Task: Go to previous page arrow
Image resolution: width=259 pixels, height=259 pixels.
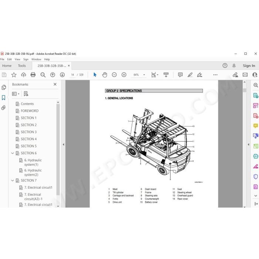Action: point(53,75)
